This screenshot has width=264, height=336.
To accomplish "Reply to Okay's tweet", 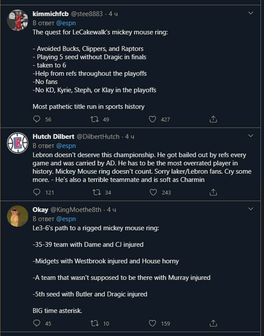I will tap(37, 323).
